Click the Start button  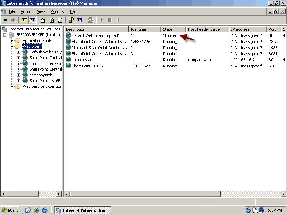click(10, 210)
